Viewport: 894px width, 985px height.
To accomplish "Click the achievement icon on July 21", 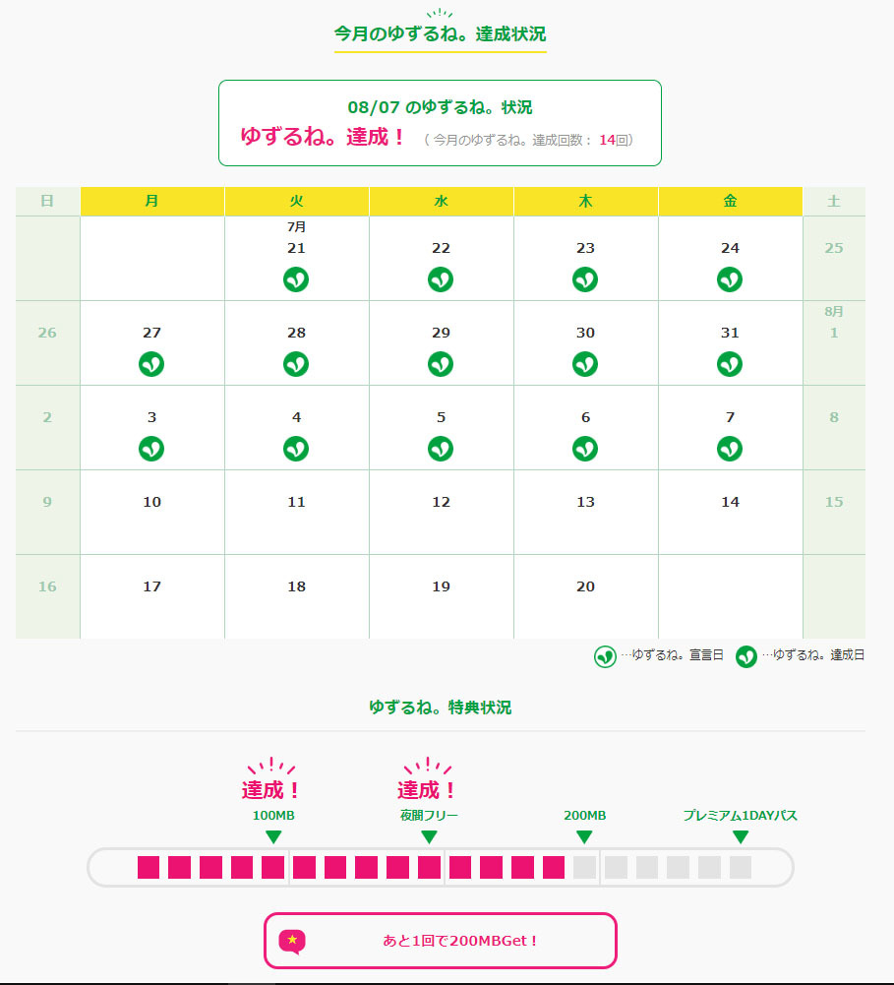I will 296,279.
